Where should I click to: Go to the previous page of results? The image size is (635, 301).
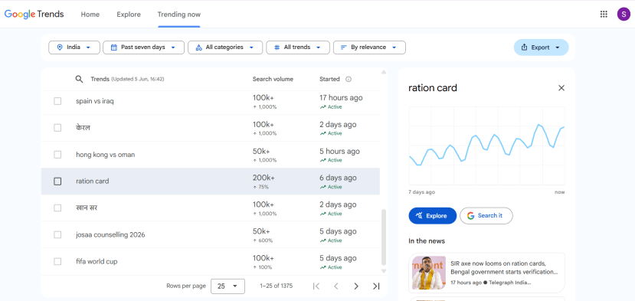coord(336,286)
